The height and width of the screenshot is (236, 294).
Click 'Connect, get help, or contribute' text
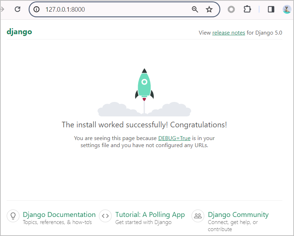(x=233, y=226)
